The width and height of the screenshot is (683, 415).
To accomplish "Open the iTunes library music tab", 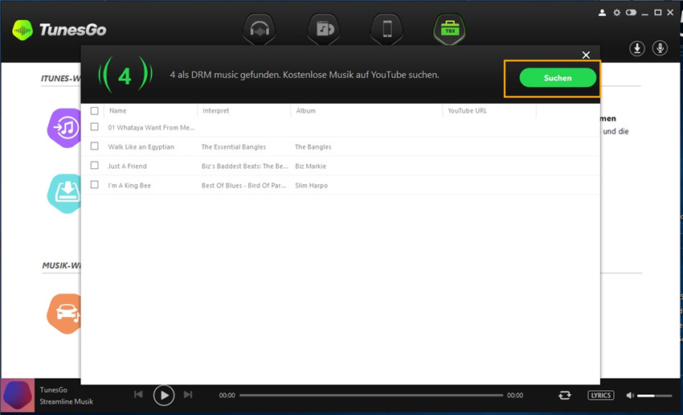I will point(323,30).
